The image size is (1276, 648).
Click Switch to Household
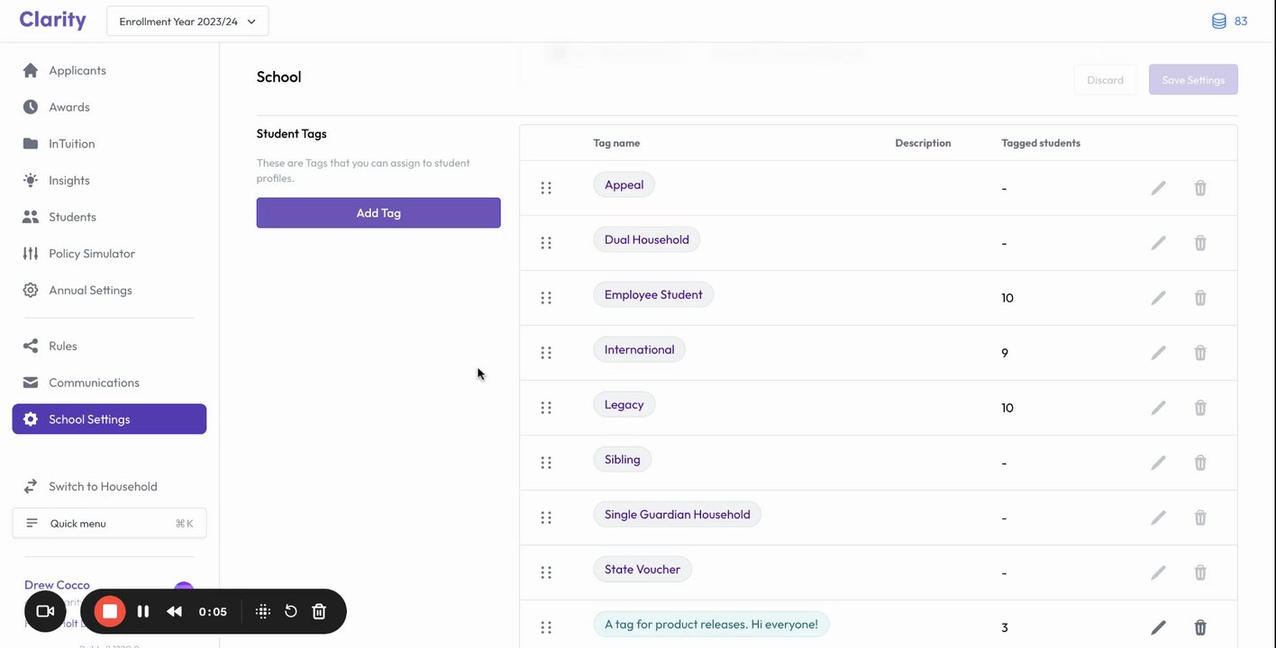coord(103,487)
